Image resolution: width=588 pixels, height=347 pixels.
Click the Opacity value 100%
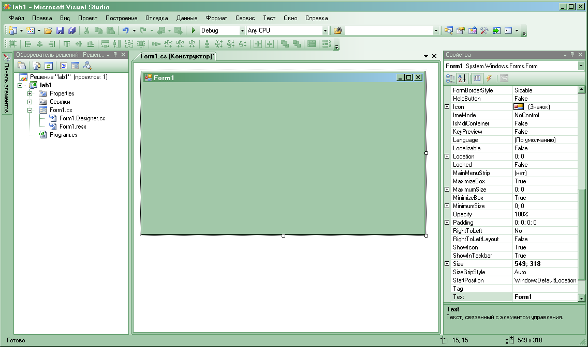point(545,214)
